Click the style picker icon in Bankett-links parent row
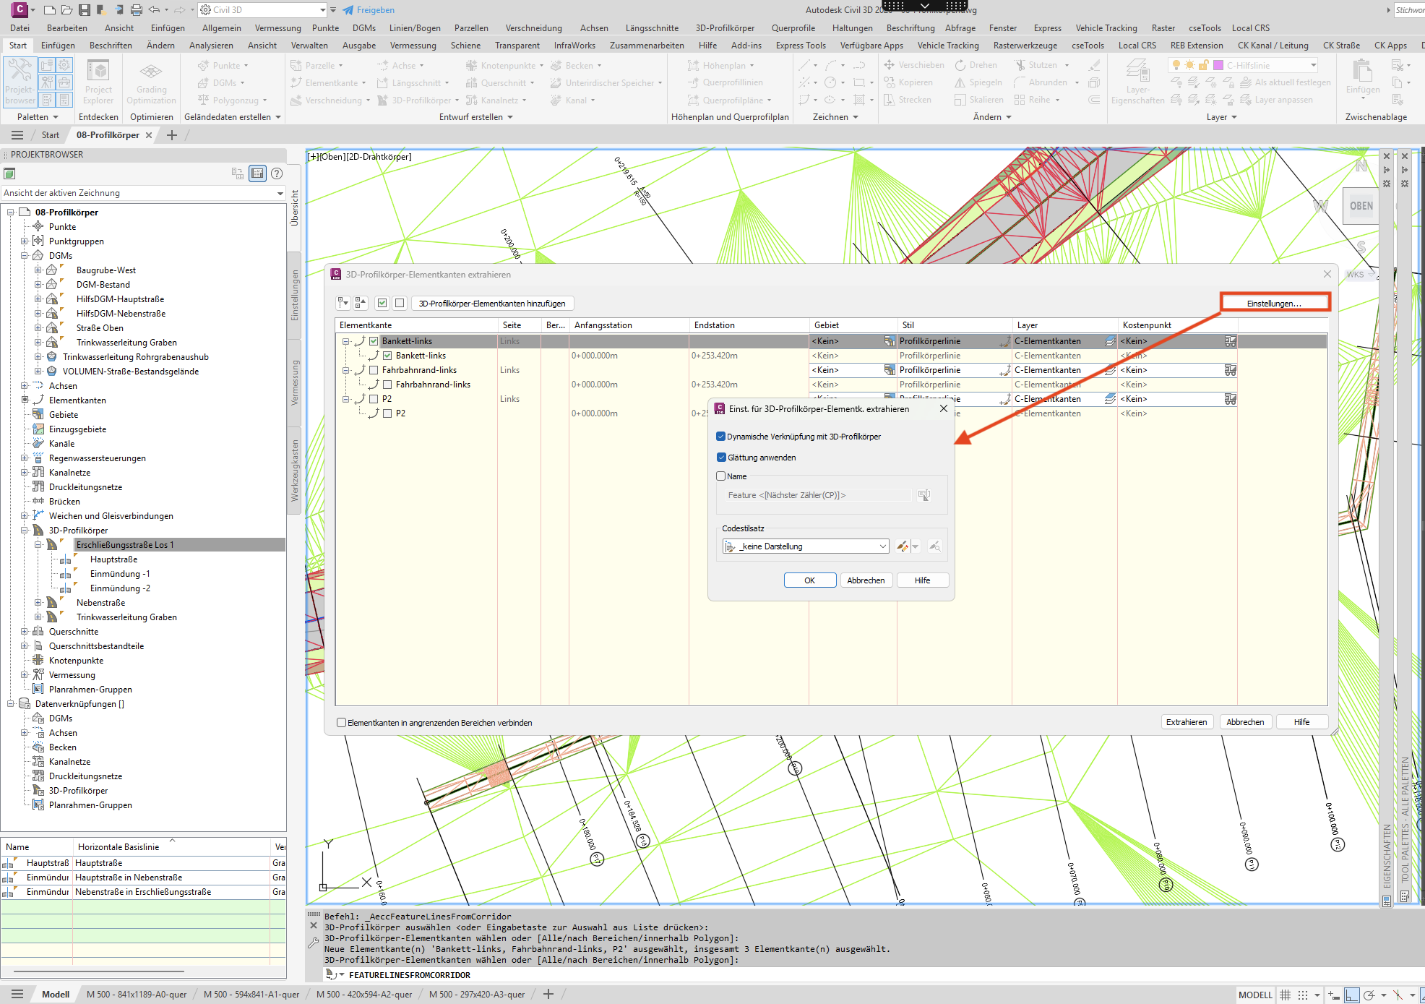The height and width of the screenshot is (1004, 1425). [x=1005, y=341]
